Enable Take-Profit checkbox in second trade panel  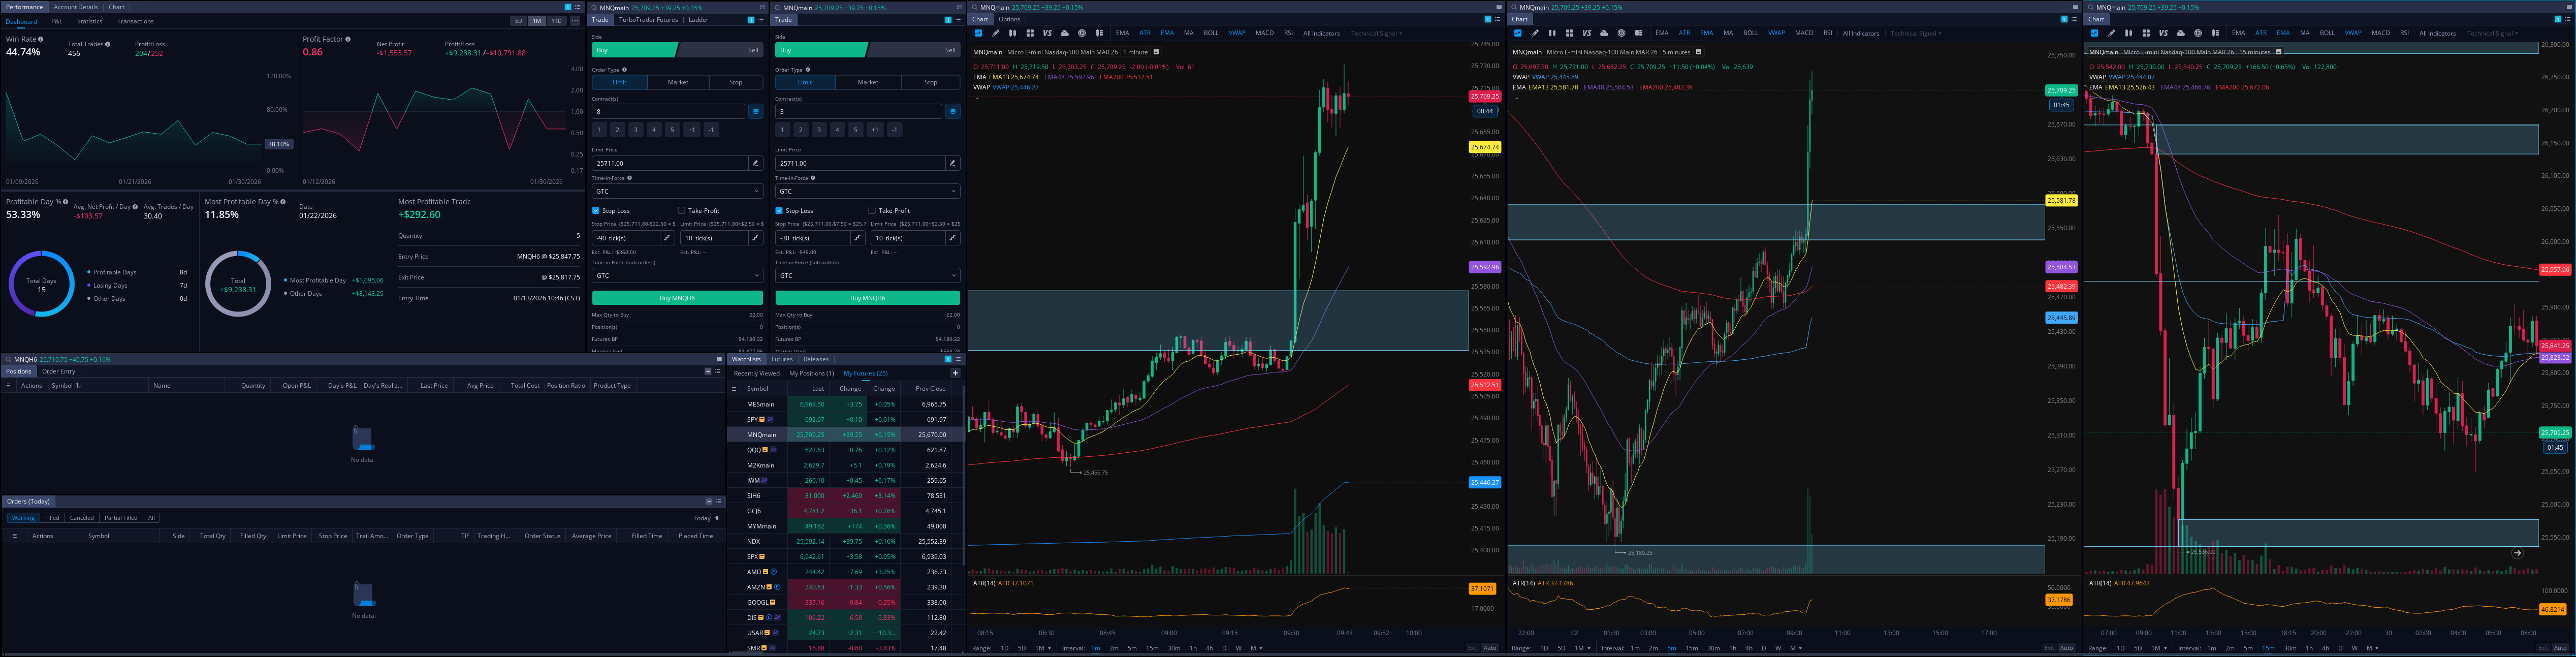click(872, 211)
